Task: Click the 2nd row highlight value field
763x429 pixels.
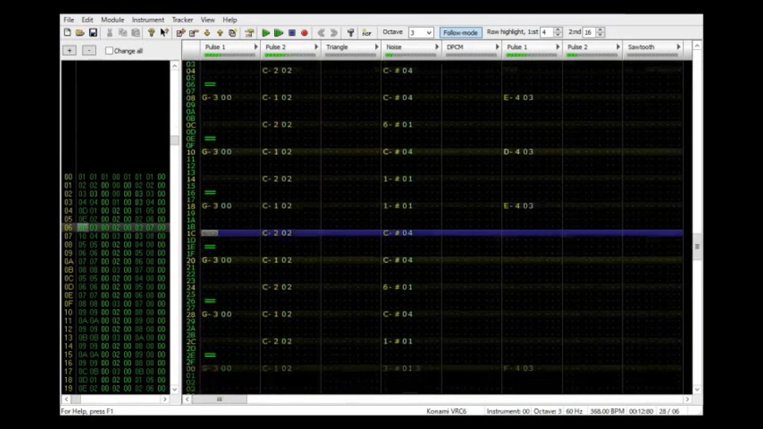Action: coord(589,32)
